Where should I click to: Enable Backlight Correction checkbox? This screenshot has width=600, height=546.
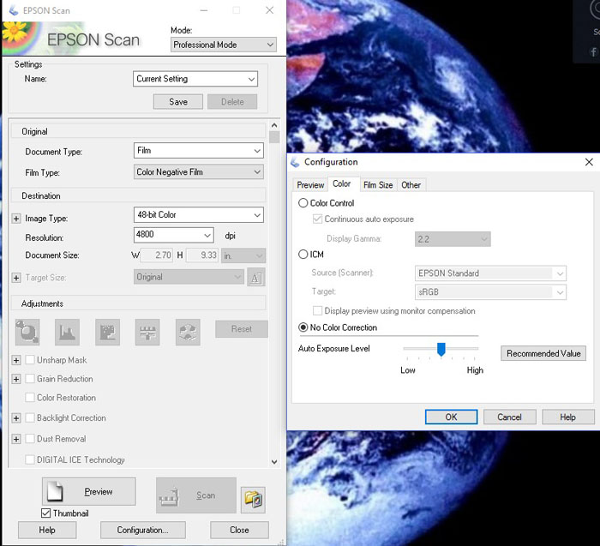coord(30,417)
